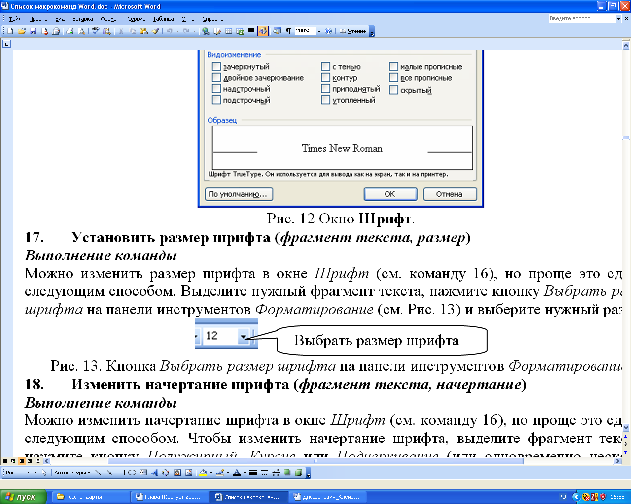Toggle the highlighted Drawing toolbar button

pyautogui.click(x=263, y=31)
